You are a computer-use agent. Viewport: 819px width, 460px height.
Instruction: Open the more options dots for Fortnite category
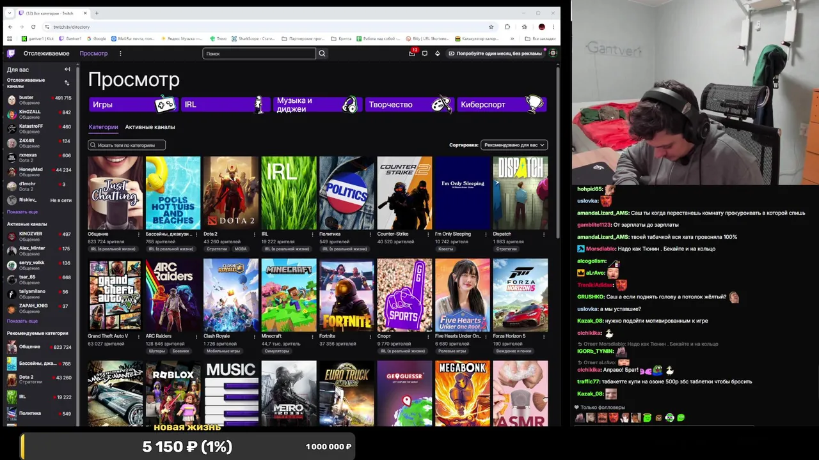tap(370, 336)
